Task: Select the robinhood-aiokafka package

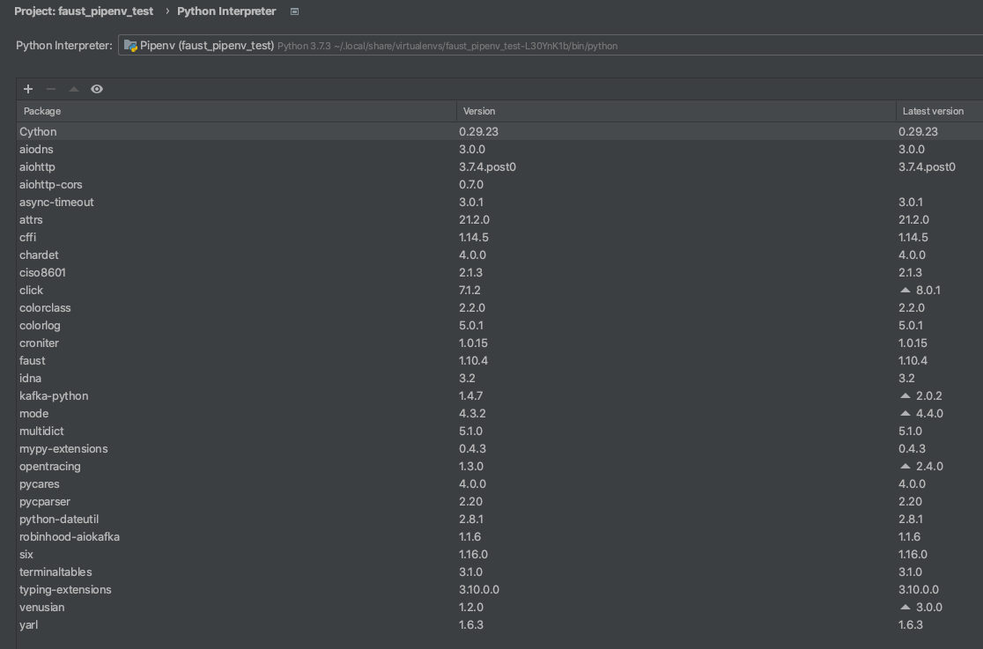Action: coord(69,537)
